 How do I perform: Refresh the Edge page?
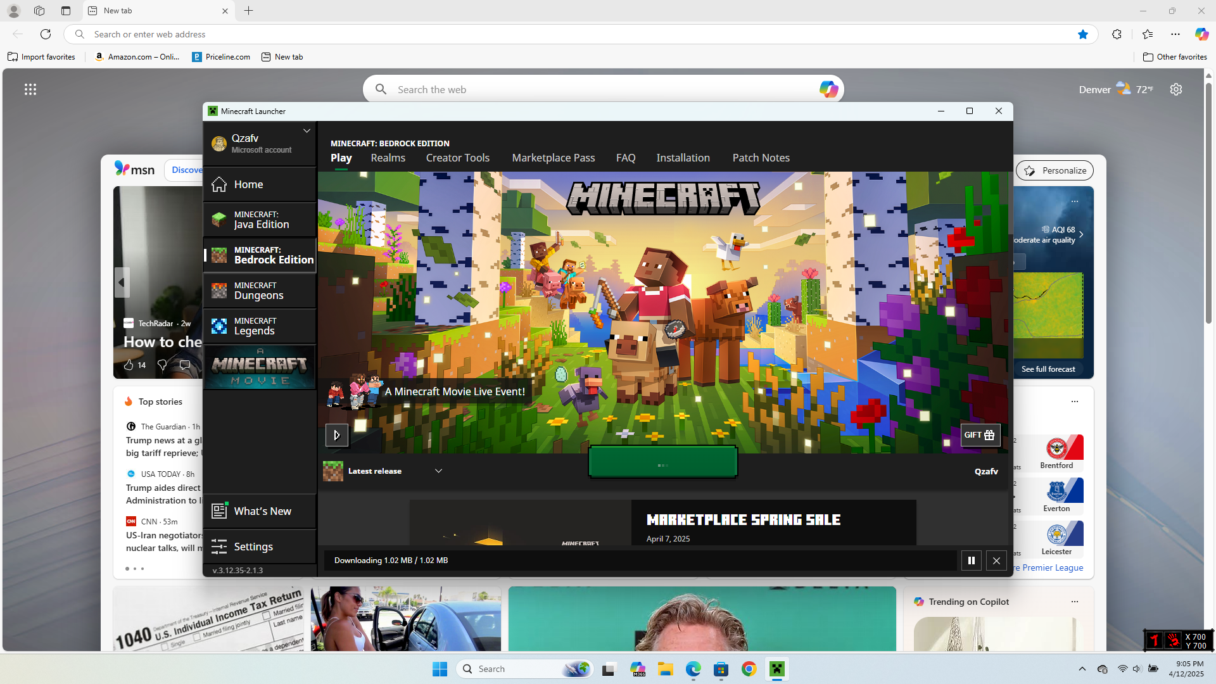[x=46, y=34]
